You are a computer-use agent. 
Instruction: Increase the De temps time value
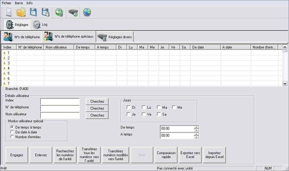tap(196, 127)
